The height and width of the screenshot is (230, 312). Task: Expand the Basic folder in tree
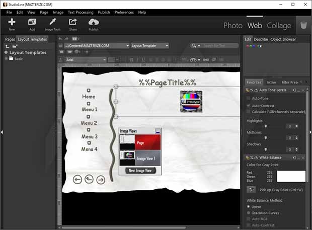(x=6, y=59)
